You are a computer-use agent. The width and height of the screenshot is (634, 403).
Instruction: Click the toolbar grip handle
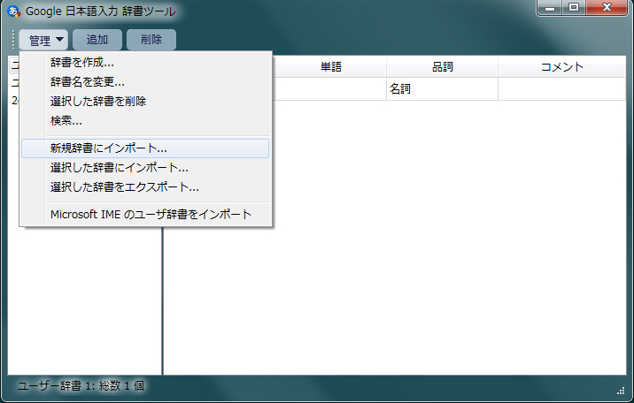(x=13, y=40)
